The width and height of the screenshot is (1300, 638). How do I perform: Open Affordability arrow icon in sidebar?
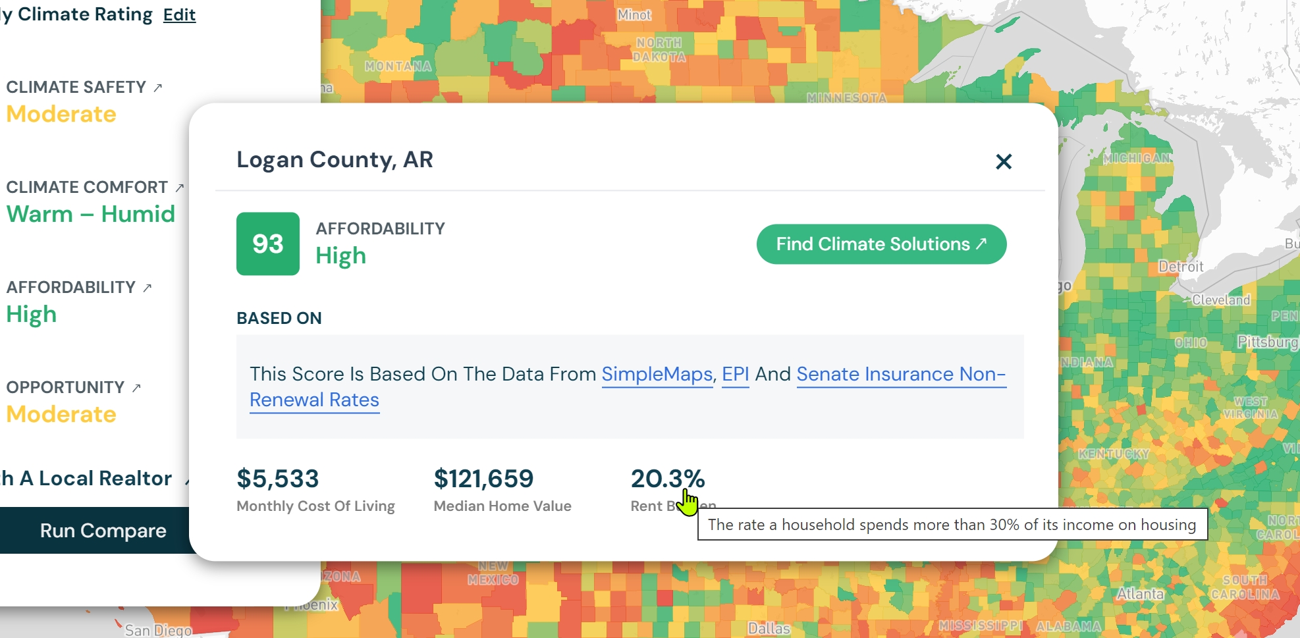[x=147, y=288]
